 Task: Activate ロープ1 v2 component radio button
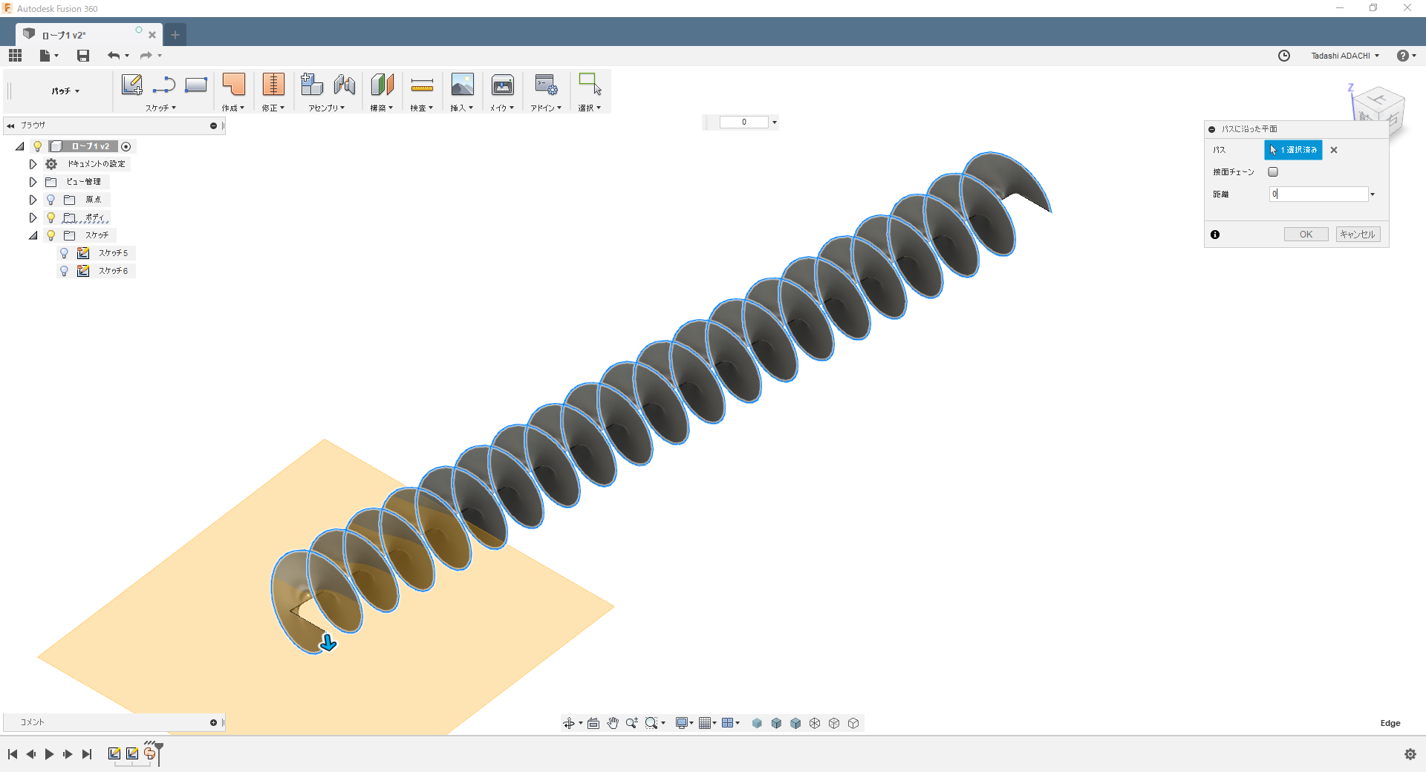tap(126, 146)
